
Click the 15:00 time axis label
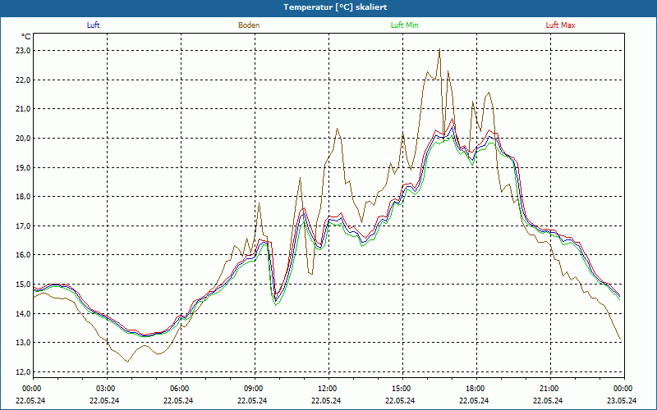(402, 388)
